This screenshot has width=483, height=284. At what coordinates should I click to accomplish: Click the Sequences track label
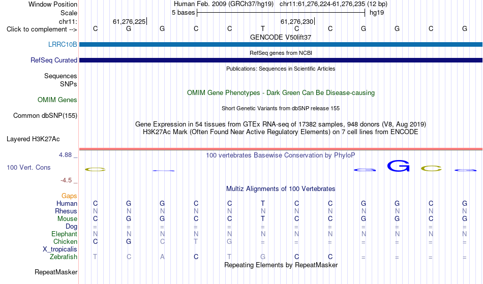(x=61, y=76)
